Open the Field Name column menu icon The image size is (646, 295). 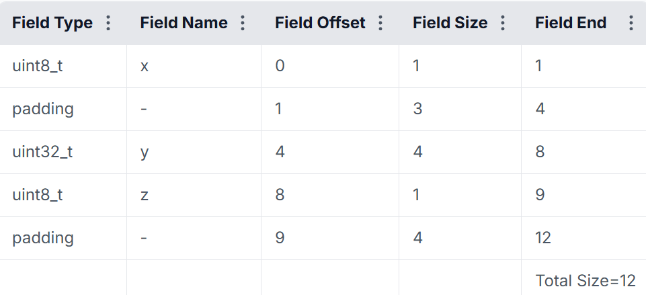243,23
